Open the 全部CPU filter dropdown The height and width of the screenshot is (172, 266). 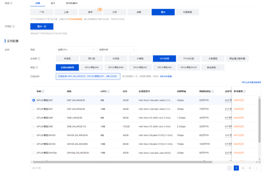point(76,50)
